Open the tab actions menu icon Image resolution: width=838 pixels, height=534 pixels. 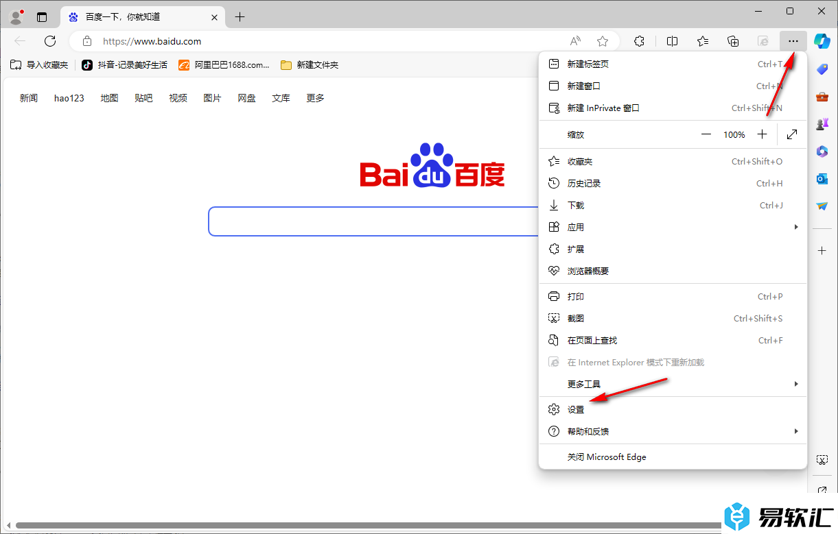(x=43, y=16)
